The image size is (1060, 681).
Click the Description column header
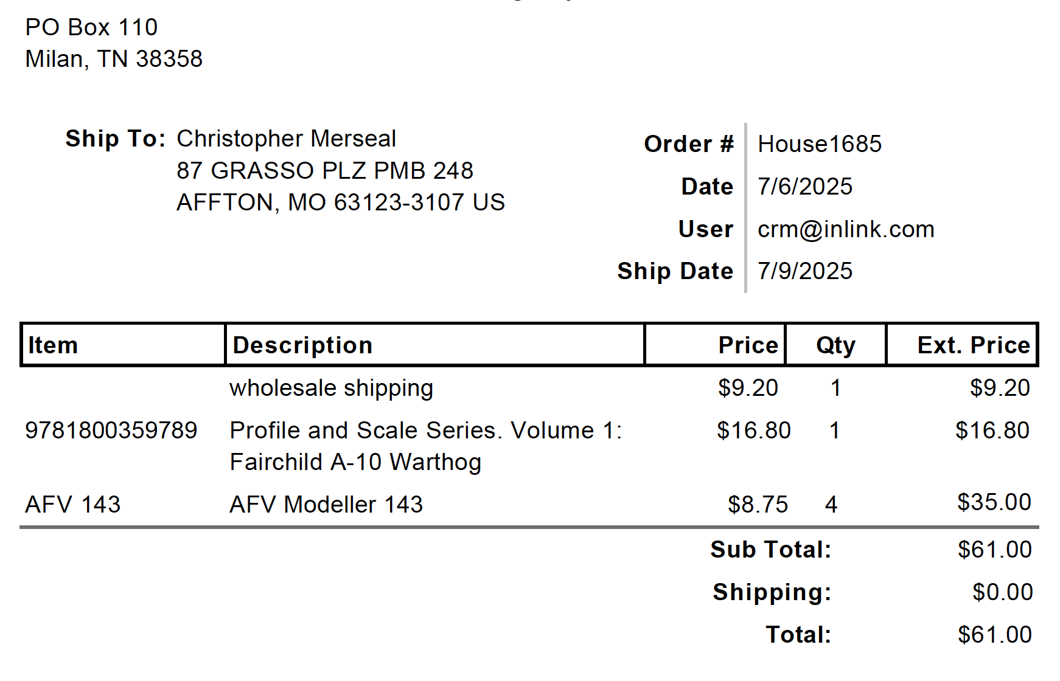tap(302, 345)
